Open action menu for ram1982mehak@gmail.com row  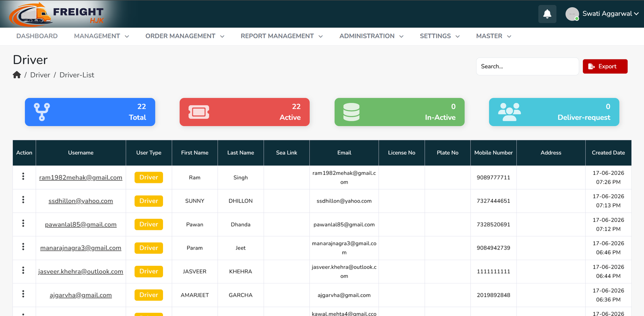click(x=23, y=176)
